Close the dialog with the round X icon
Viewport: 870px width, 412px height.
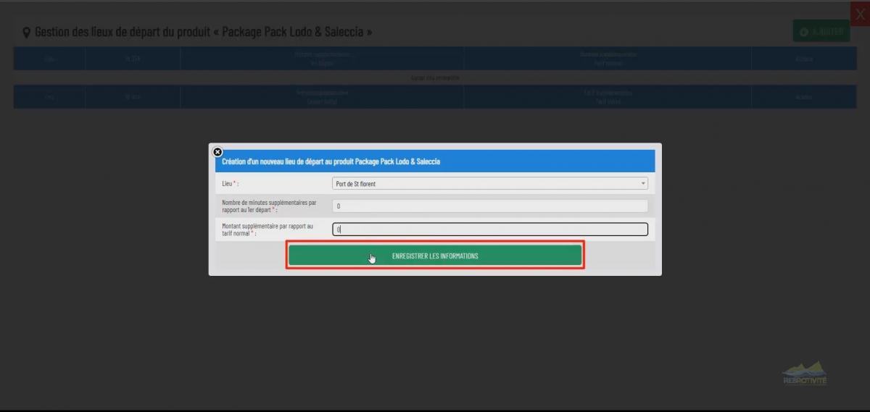click(217, 152)
